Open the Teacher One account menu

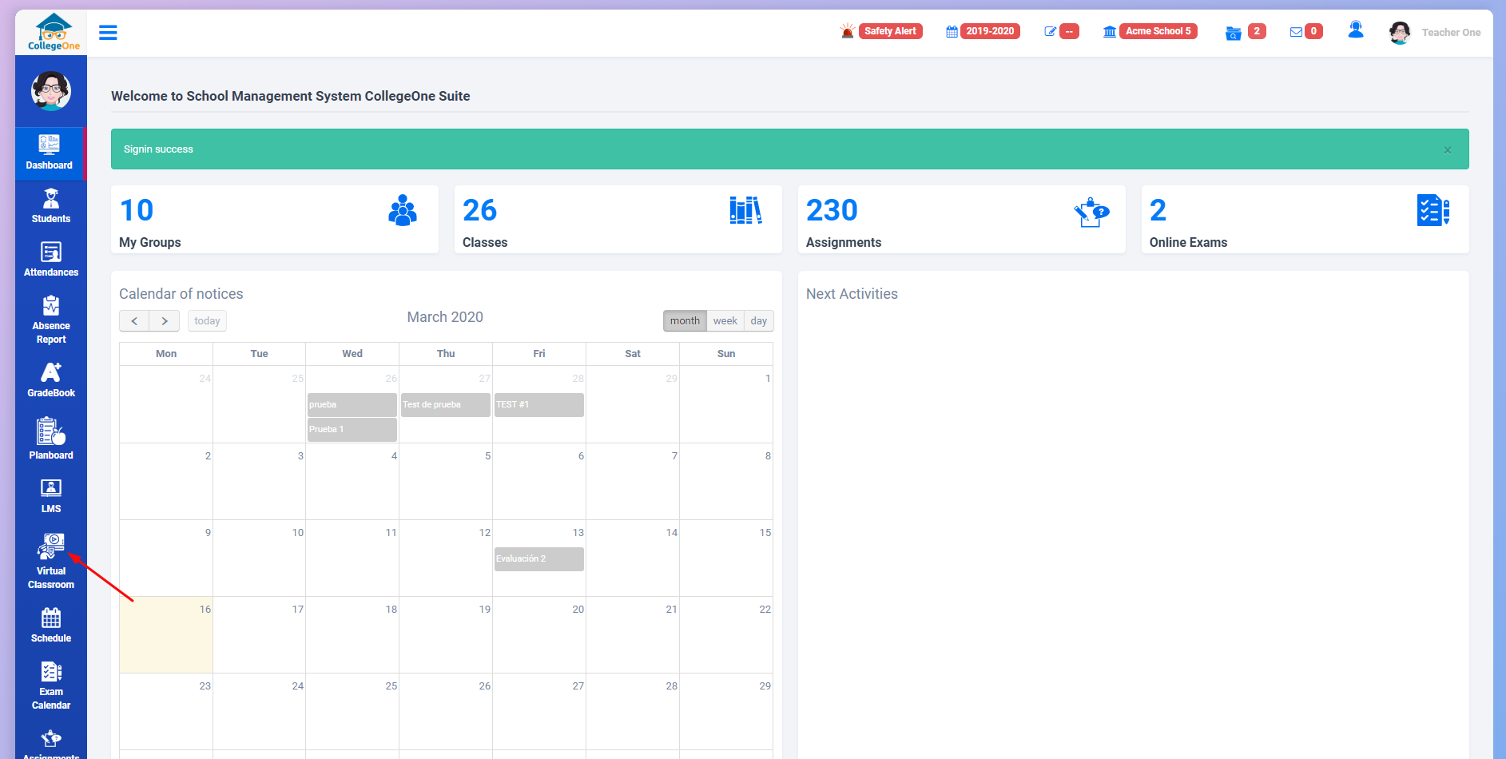coord(1435,33)
